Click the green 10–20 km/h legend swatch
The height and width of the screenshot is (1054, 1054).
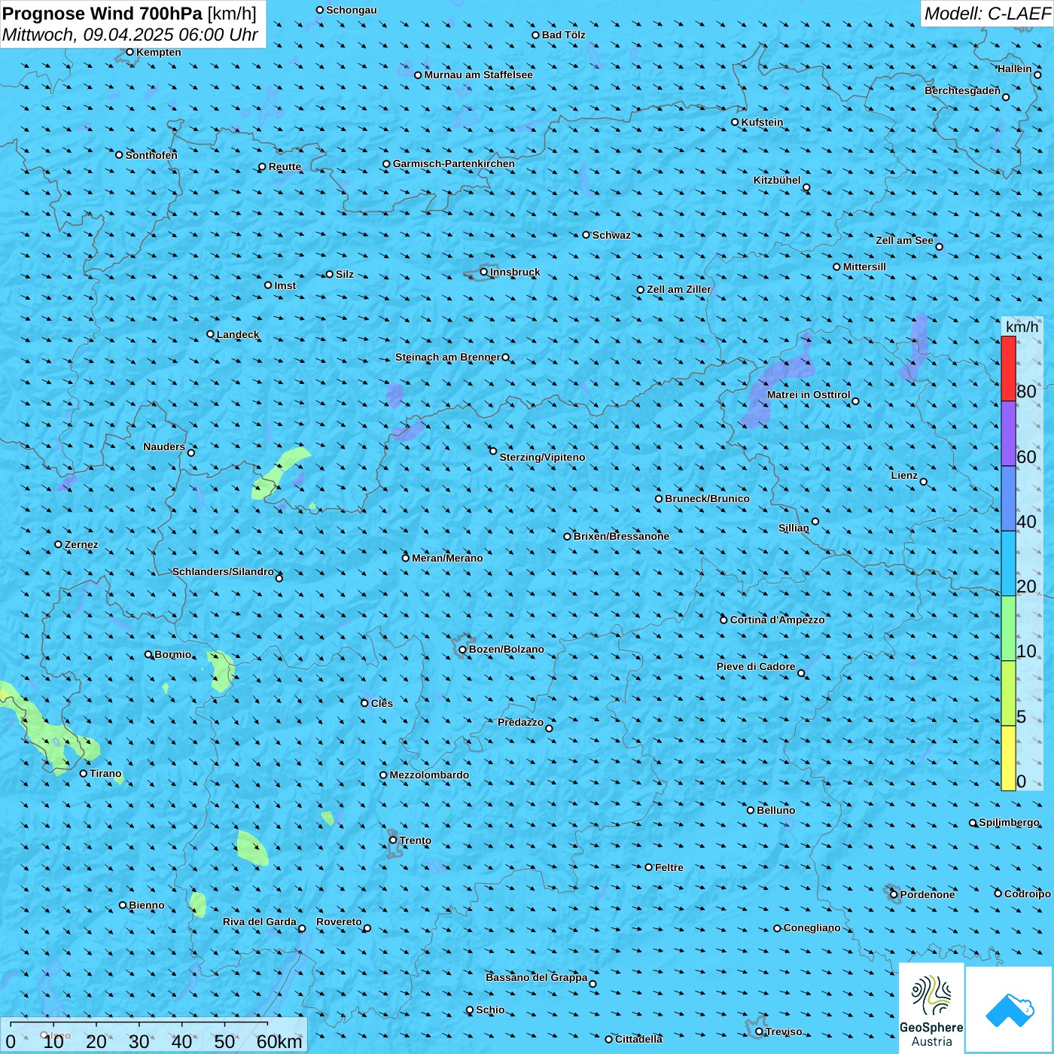pos(1008,628)
